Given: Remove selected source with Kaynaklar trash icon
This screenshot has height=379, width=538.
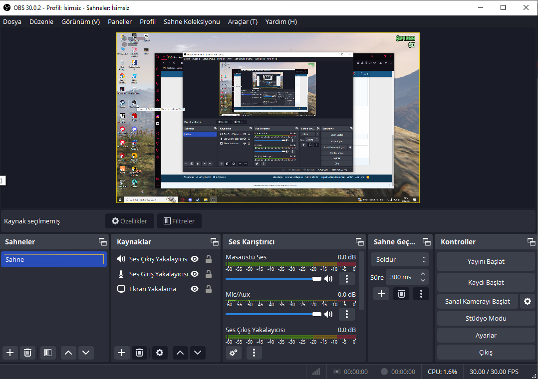Looking at the screenshot, I should pos(139,353).
